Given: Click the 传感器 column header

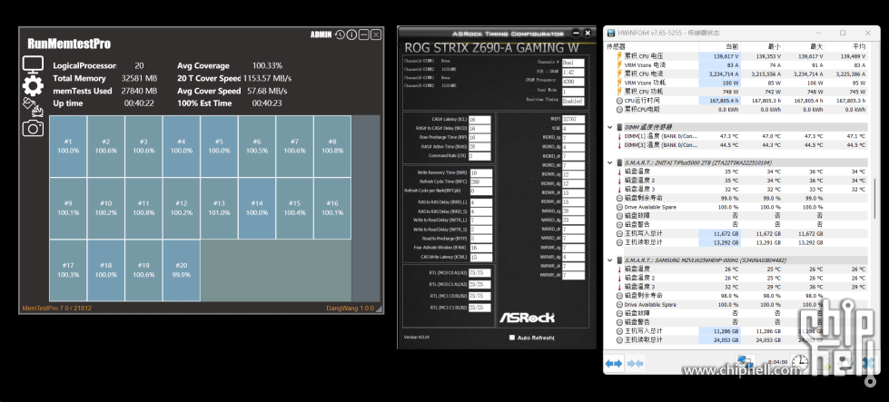Looking at the screenshot, I should (x=651, y=46).
